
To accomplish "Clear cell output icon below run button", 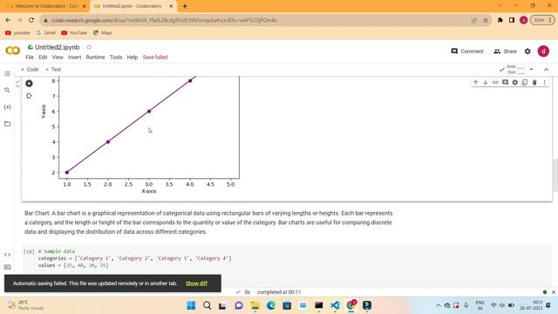I will click(x=29, y=96).
